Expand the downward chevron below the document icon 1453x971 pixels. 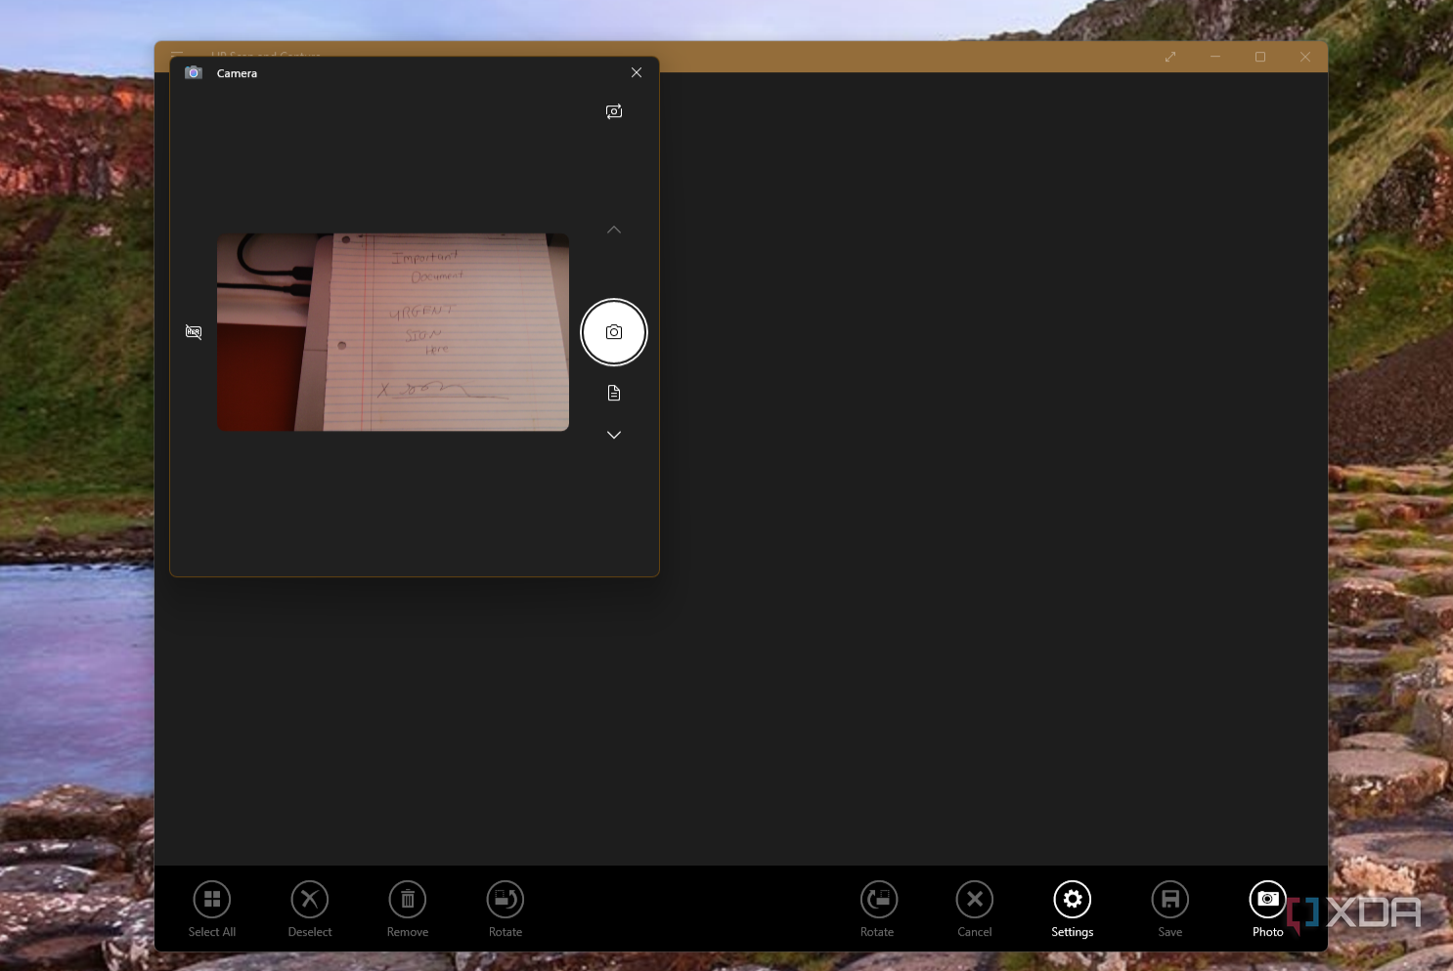click(x=614, y=435)
